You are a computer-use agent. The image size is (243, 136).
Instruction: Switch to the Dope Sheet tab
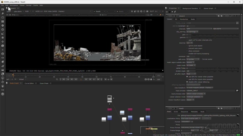(x=44, y=83)
